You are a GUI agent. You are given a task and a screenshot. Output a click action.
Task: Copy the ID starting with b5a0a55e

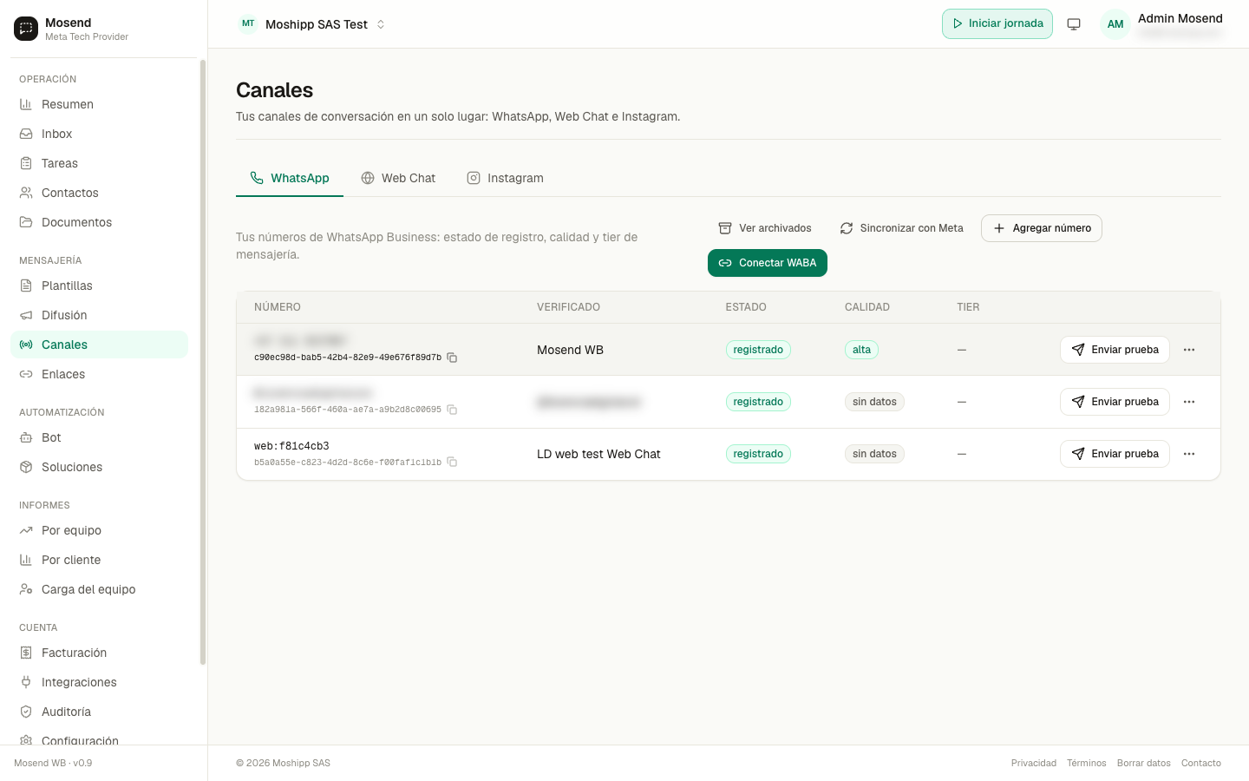[x=452, y=462]
